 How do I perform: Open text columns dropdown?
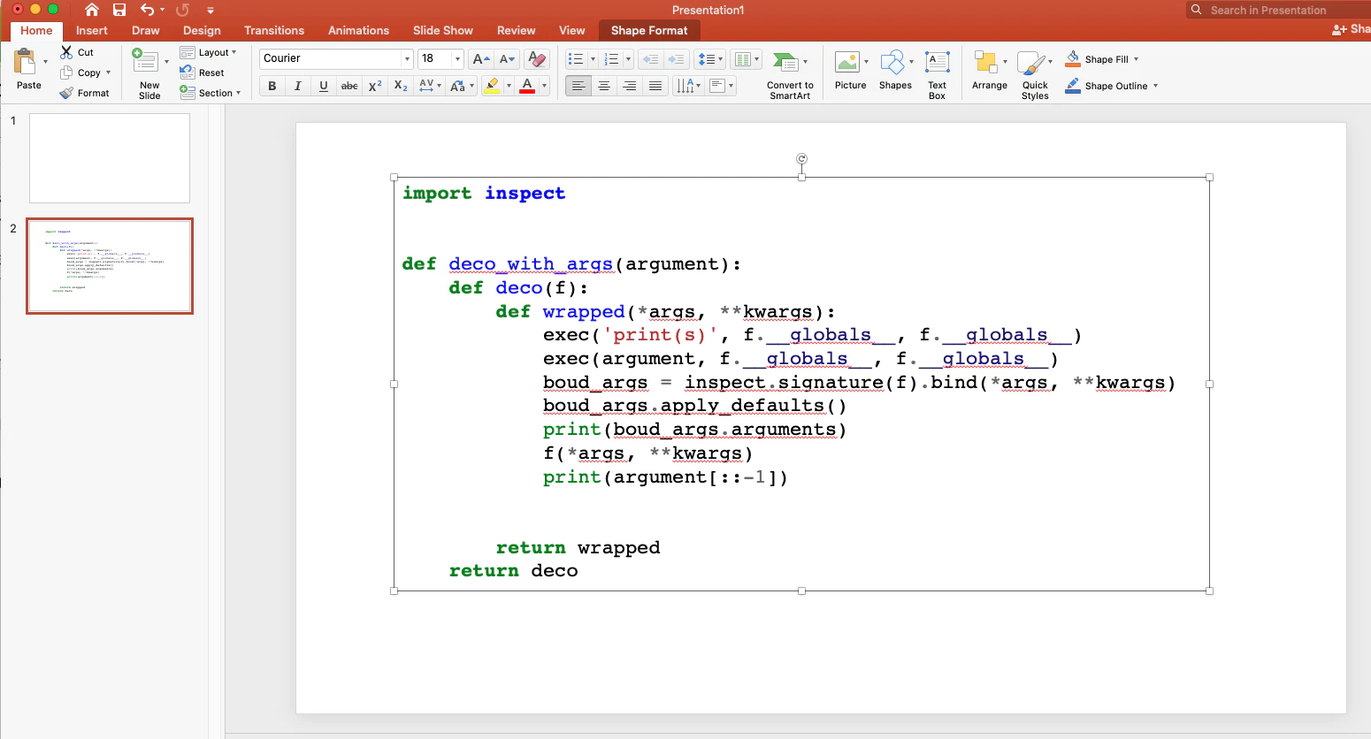coord(747,59)
